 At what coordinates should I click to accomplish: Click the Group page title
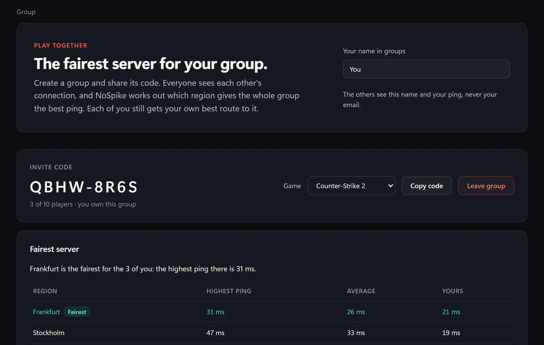pos(26,12)
